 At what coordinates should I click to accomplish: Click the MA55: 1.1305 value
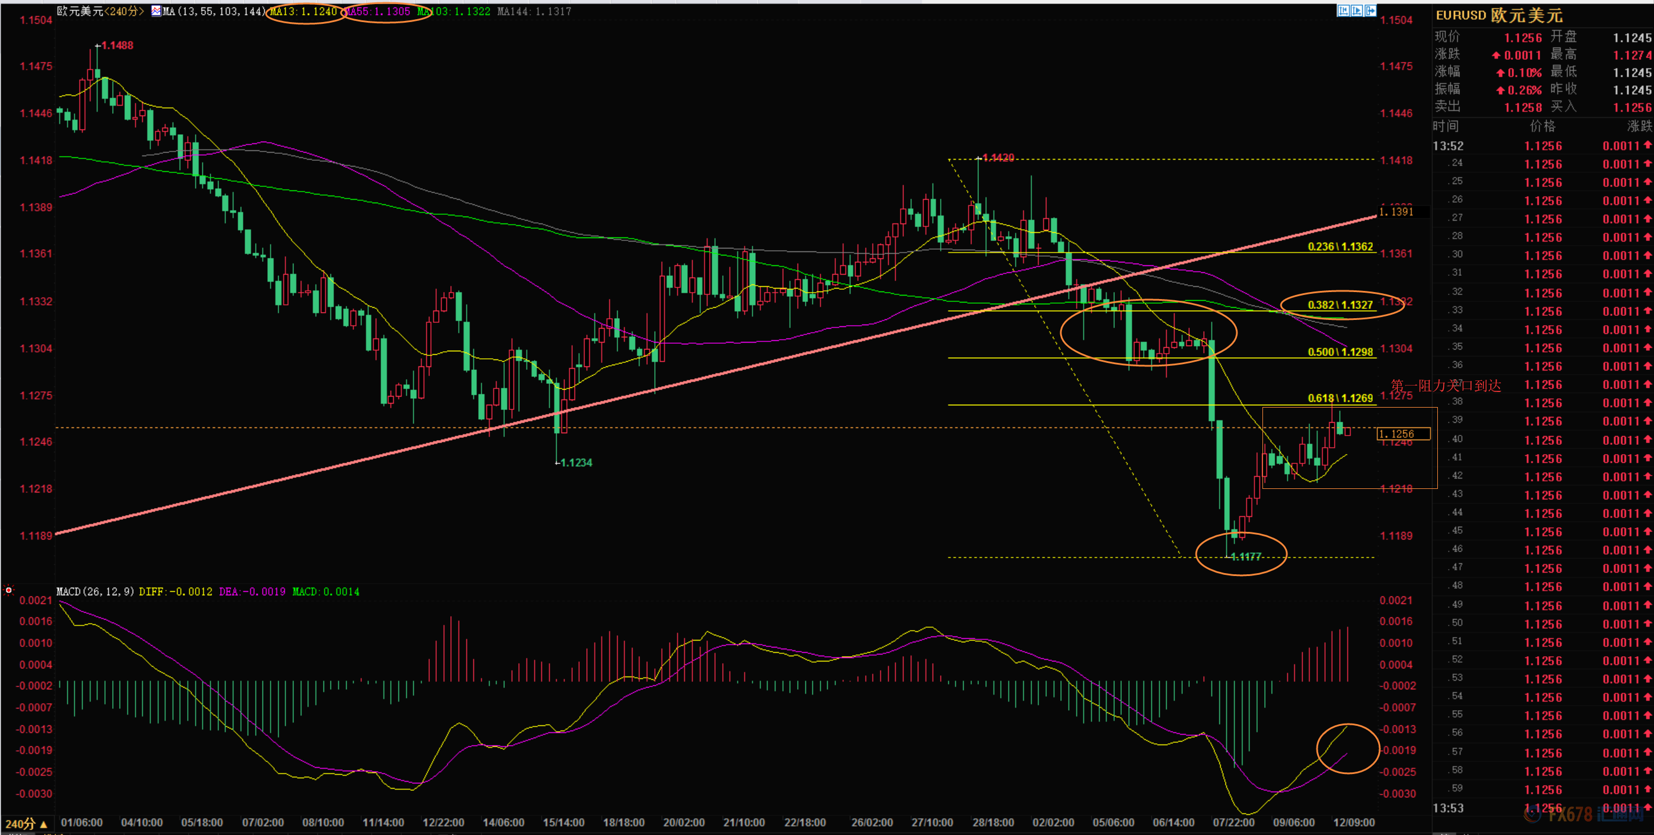coord(378,12)
